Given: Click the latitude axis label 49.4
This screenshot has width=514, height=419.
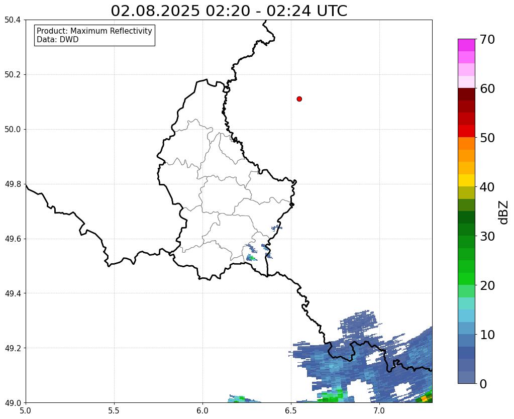Looking at the screenshot, I should (13, 293).
